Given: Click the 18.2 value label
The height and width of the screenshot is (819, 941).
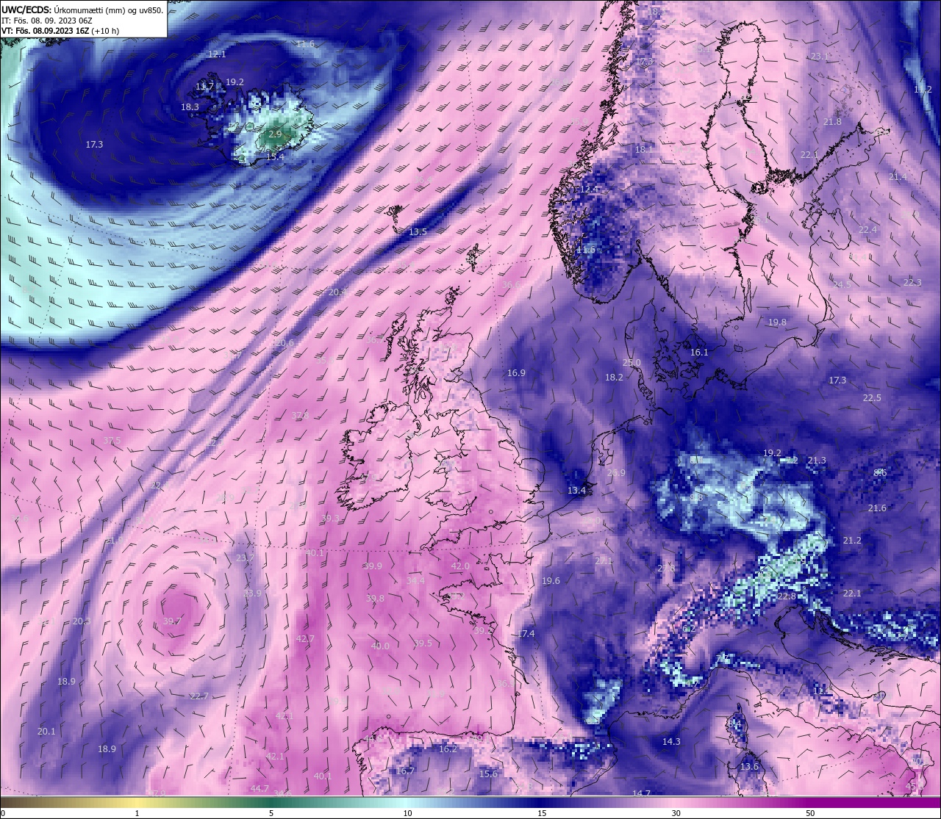Looking at the screenshot, I should pyautogui.click(x=614, y=378).
